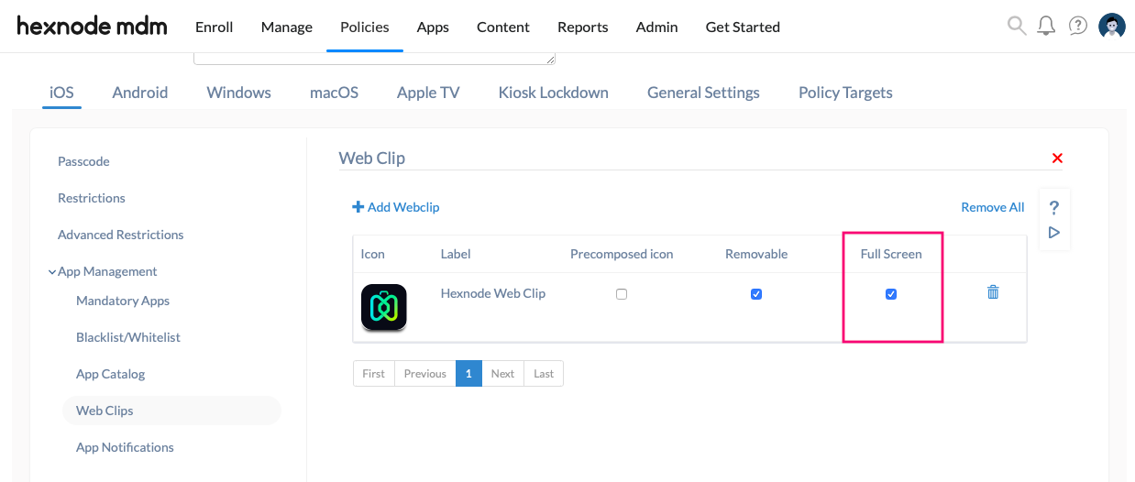Viewport: 1135px width, 482px height.
Task: Open App Notifications in the sidebar
Action: point(125,447)
